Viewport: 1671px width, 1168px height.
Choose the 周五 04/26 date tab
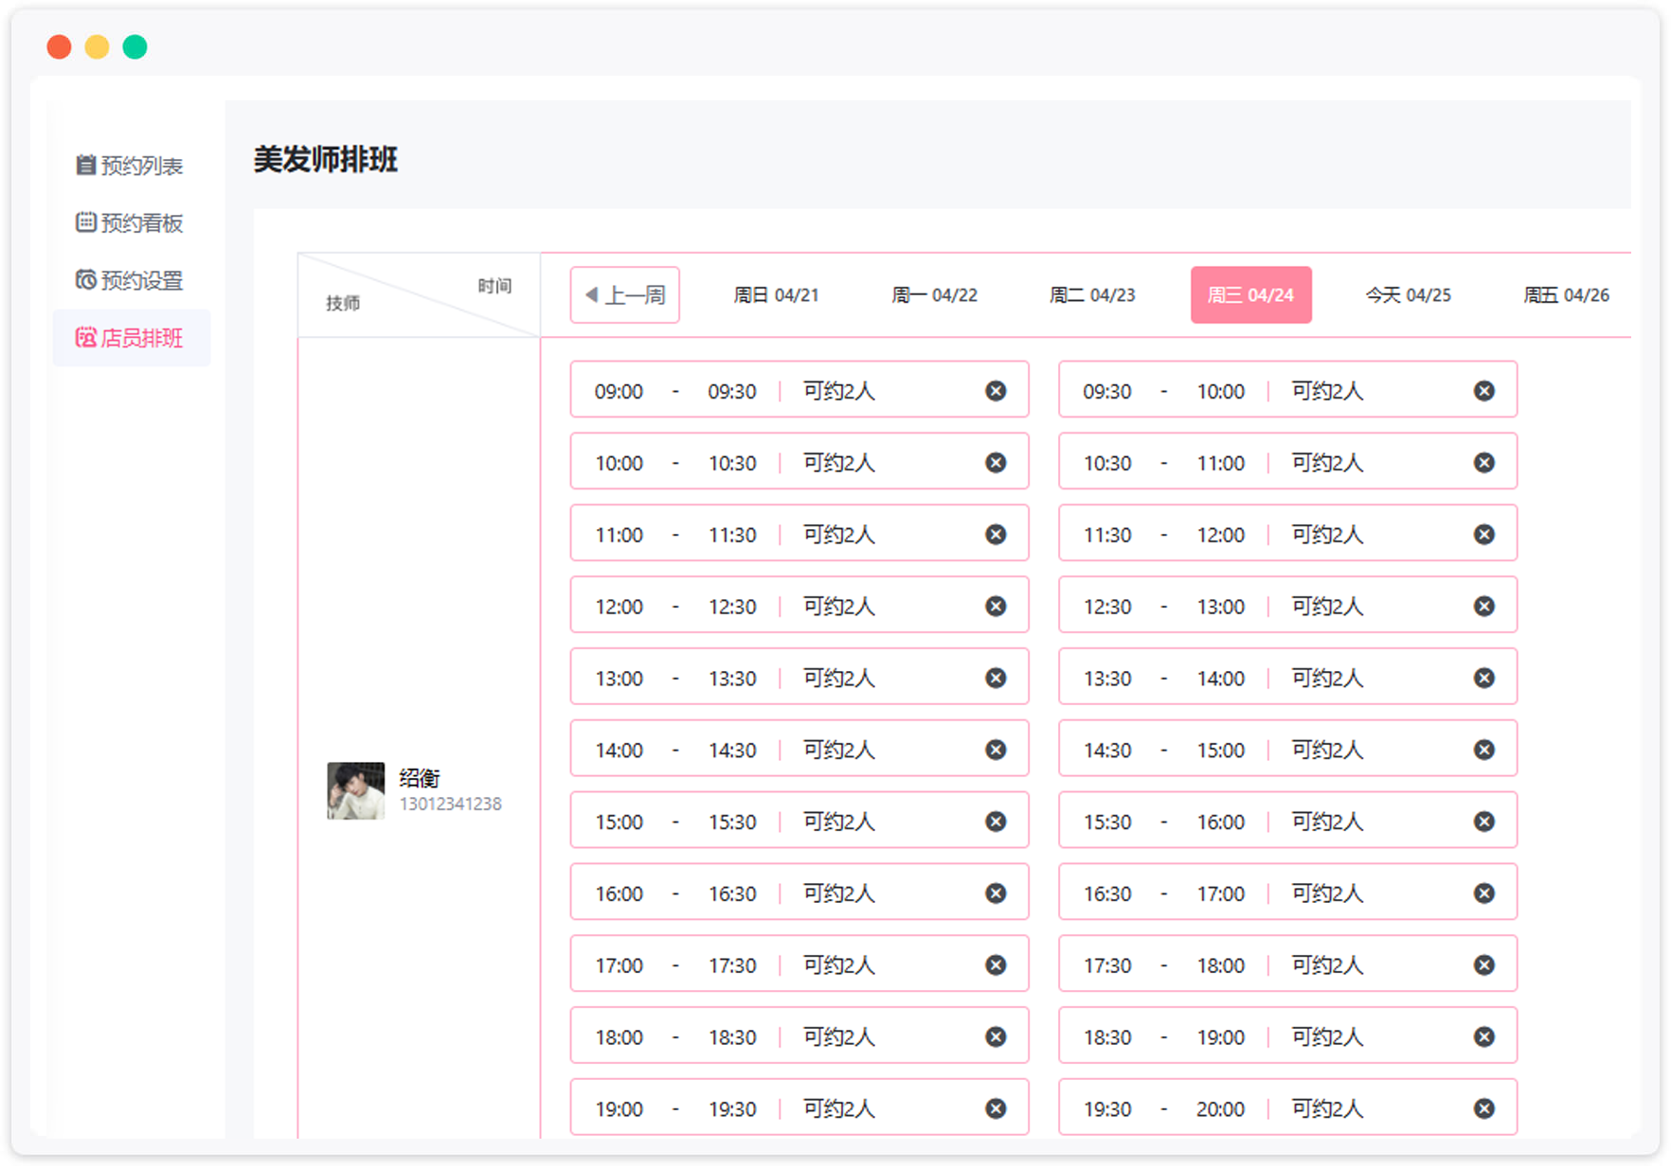[x=1566, y=295]
